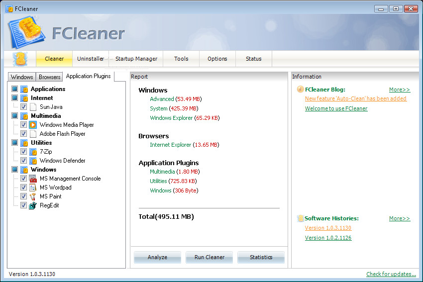
Task: Click the FCleaner title bar app icon
Action: coord(9,8)
